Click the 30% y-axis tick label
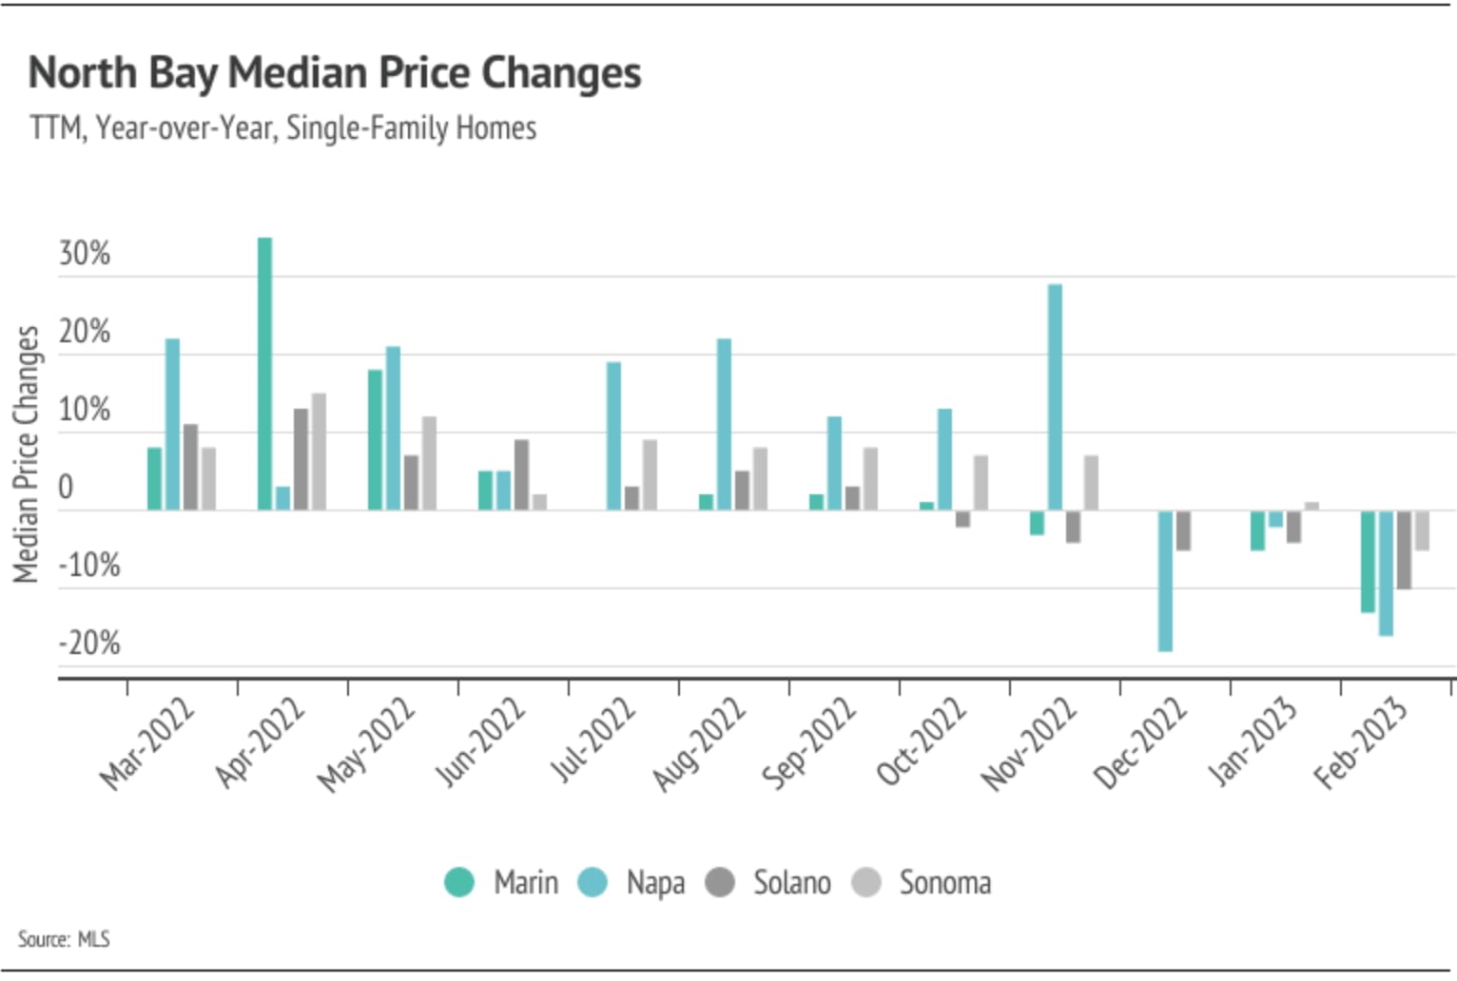 85,254
